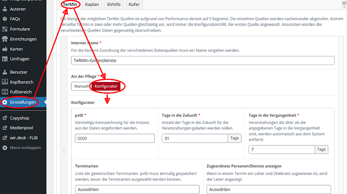Viewport: 347px width, 194px height.
Task: Open the Zugeordnete Personen/Dienste Auswählen dropdown
Action: [269, 190]
